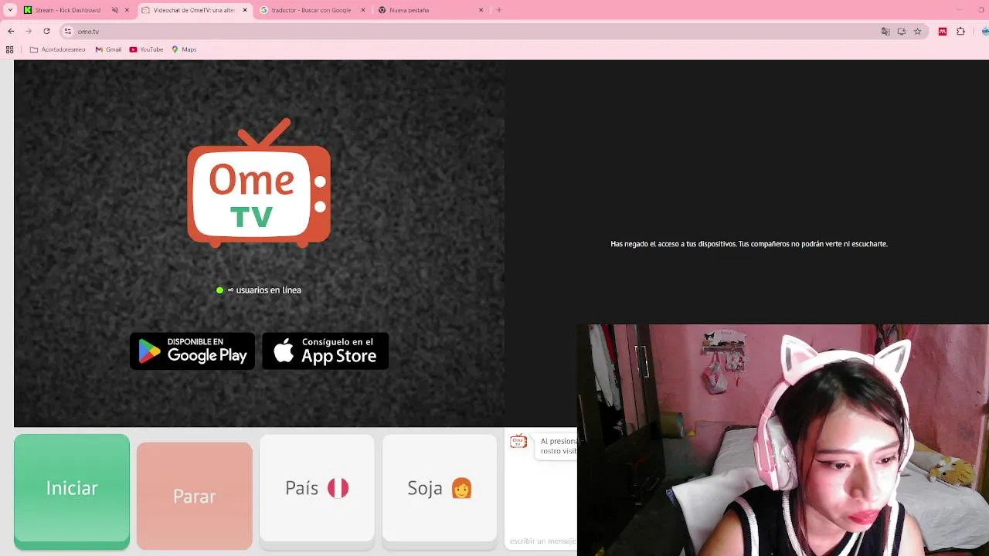Go back to previous page

click(x=11, y=32)
